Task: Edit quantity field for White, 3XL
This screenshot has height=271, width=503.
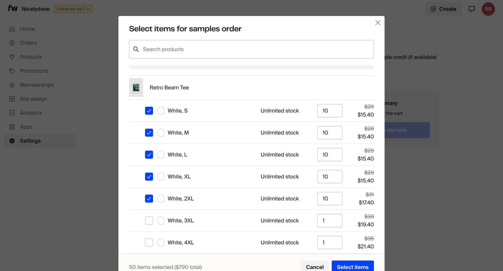Action: point(330,220)
